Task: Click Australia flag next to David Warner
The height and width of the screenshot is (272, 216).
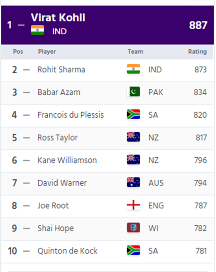Action: click(133, 182)
